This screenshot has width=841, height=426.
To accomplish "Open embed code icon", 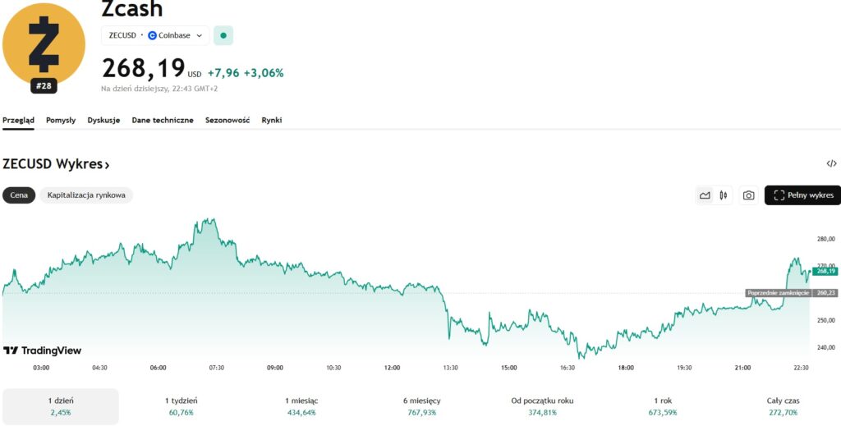I will pos(831,164).
